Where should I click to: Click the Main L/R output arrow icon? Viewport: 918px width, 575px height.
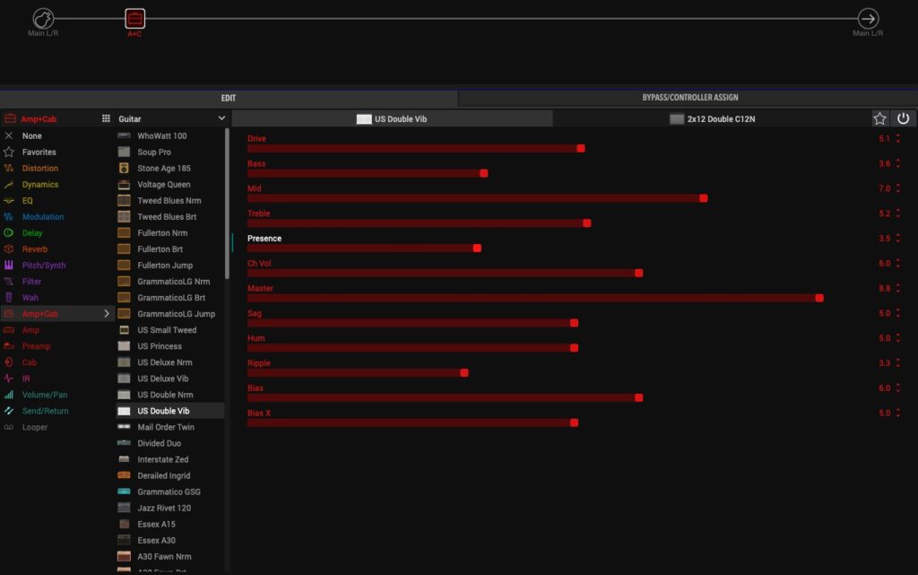(868, 18)
